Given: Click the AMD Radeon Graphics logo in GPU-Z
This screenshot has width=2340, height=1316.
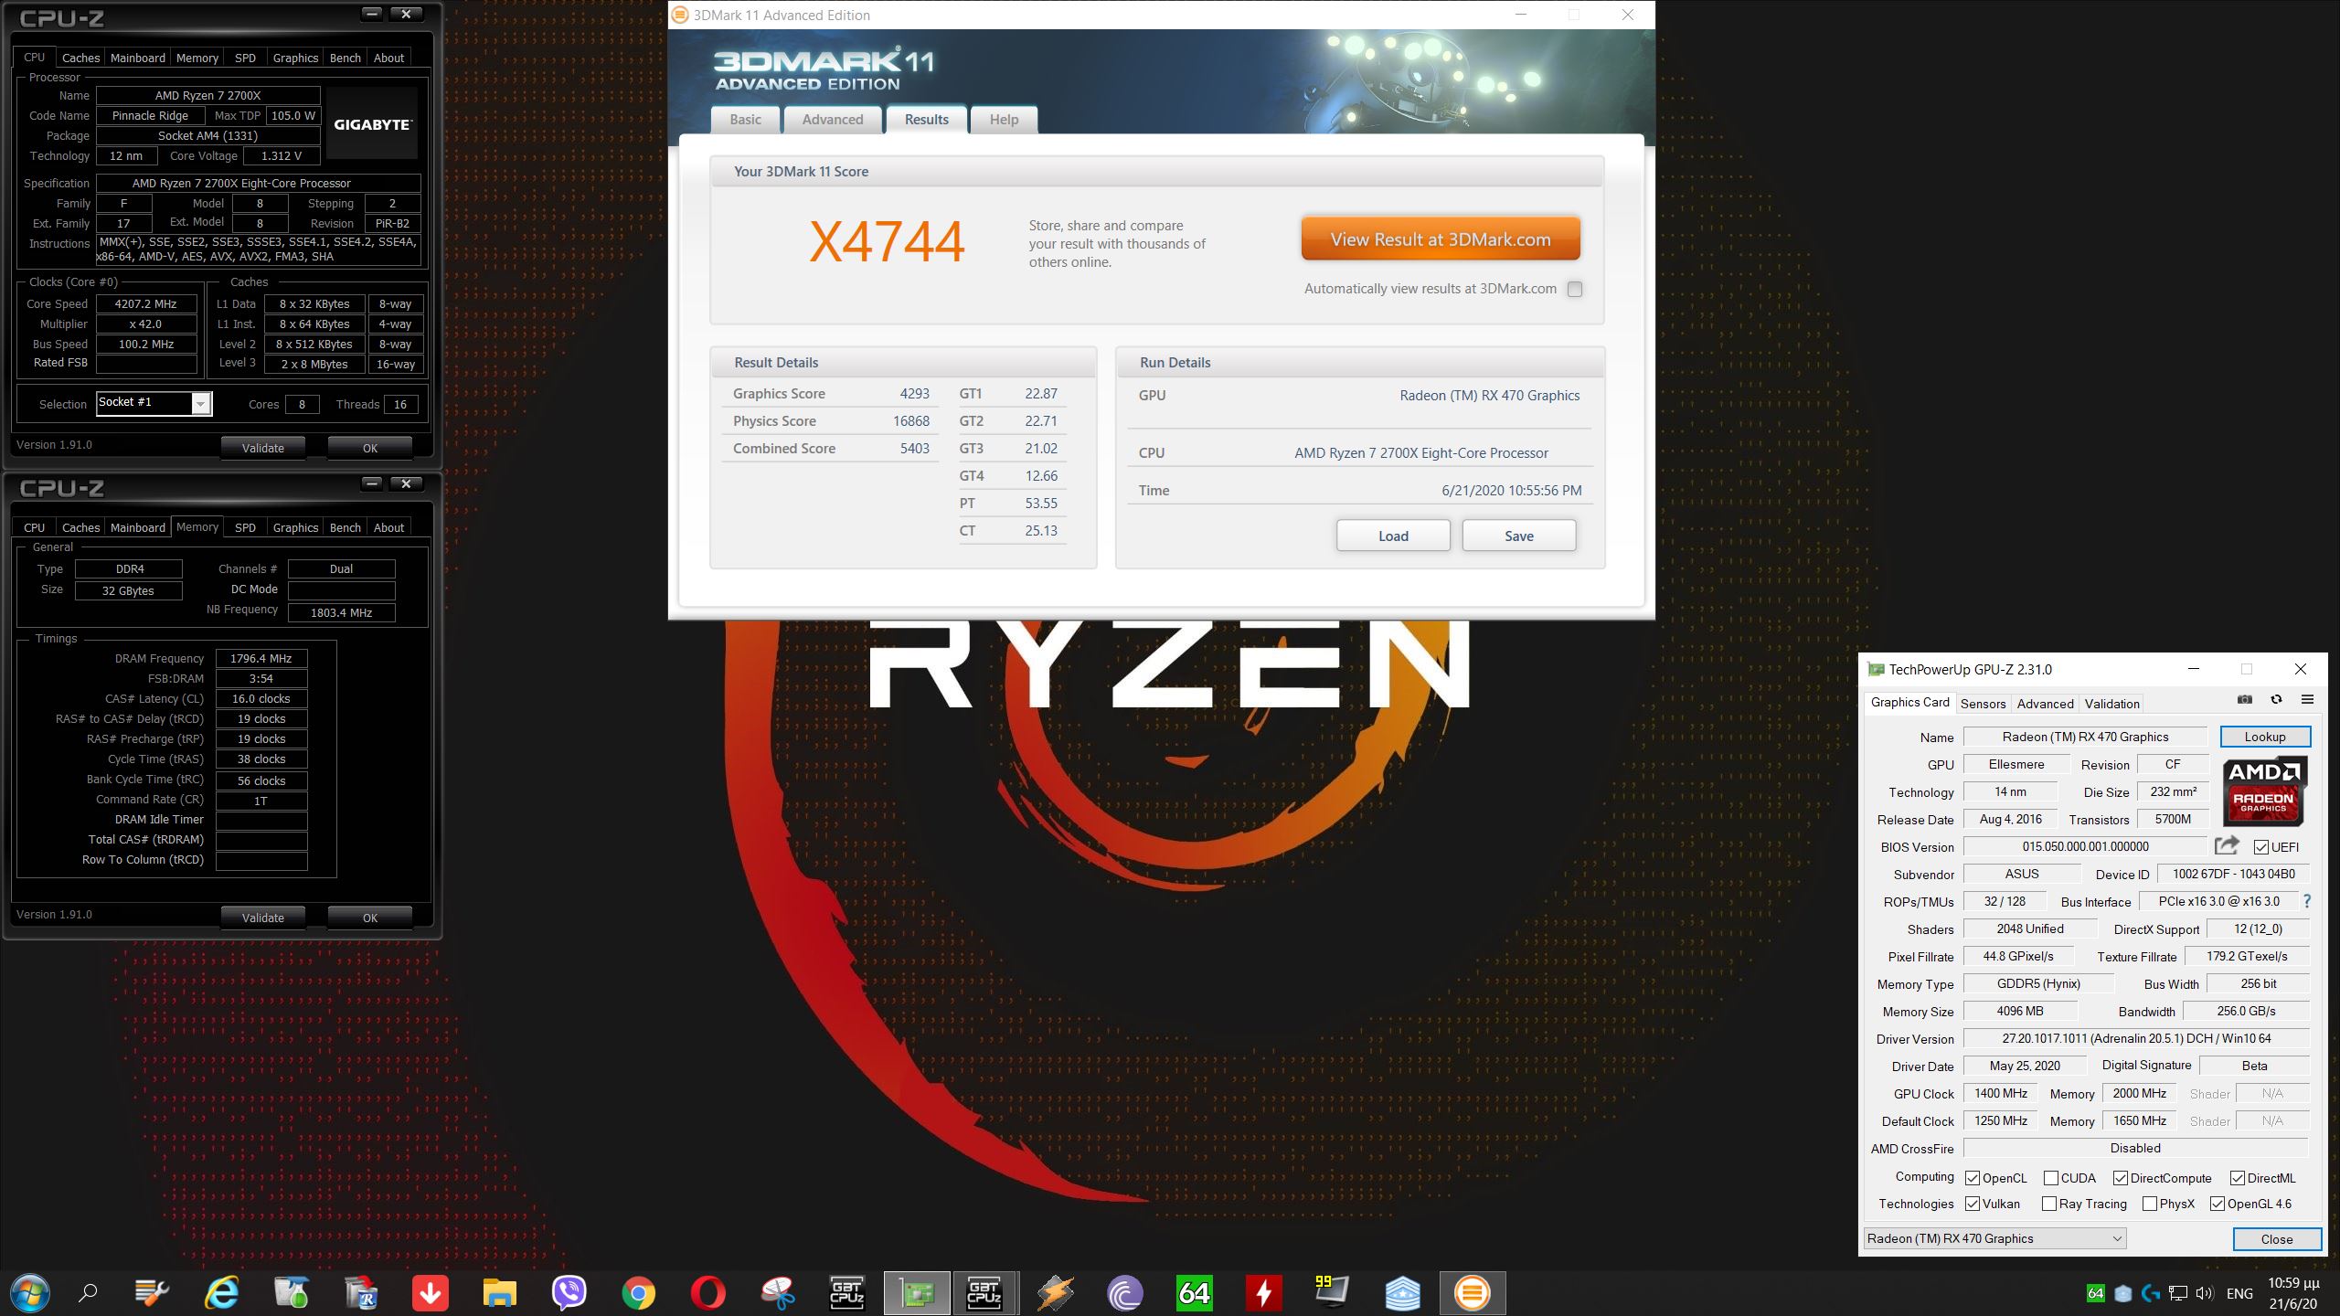Looking at the screenshot, I should 2264,791.
